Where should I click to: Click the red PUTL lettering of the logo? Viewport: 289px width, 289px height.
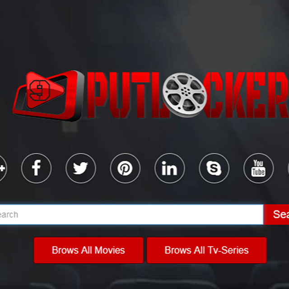tap(124, 95)
